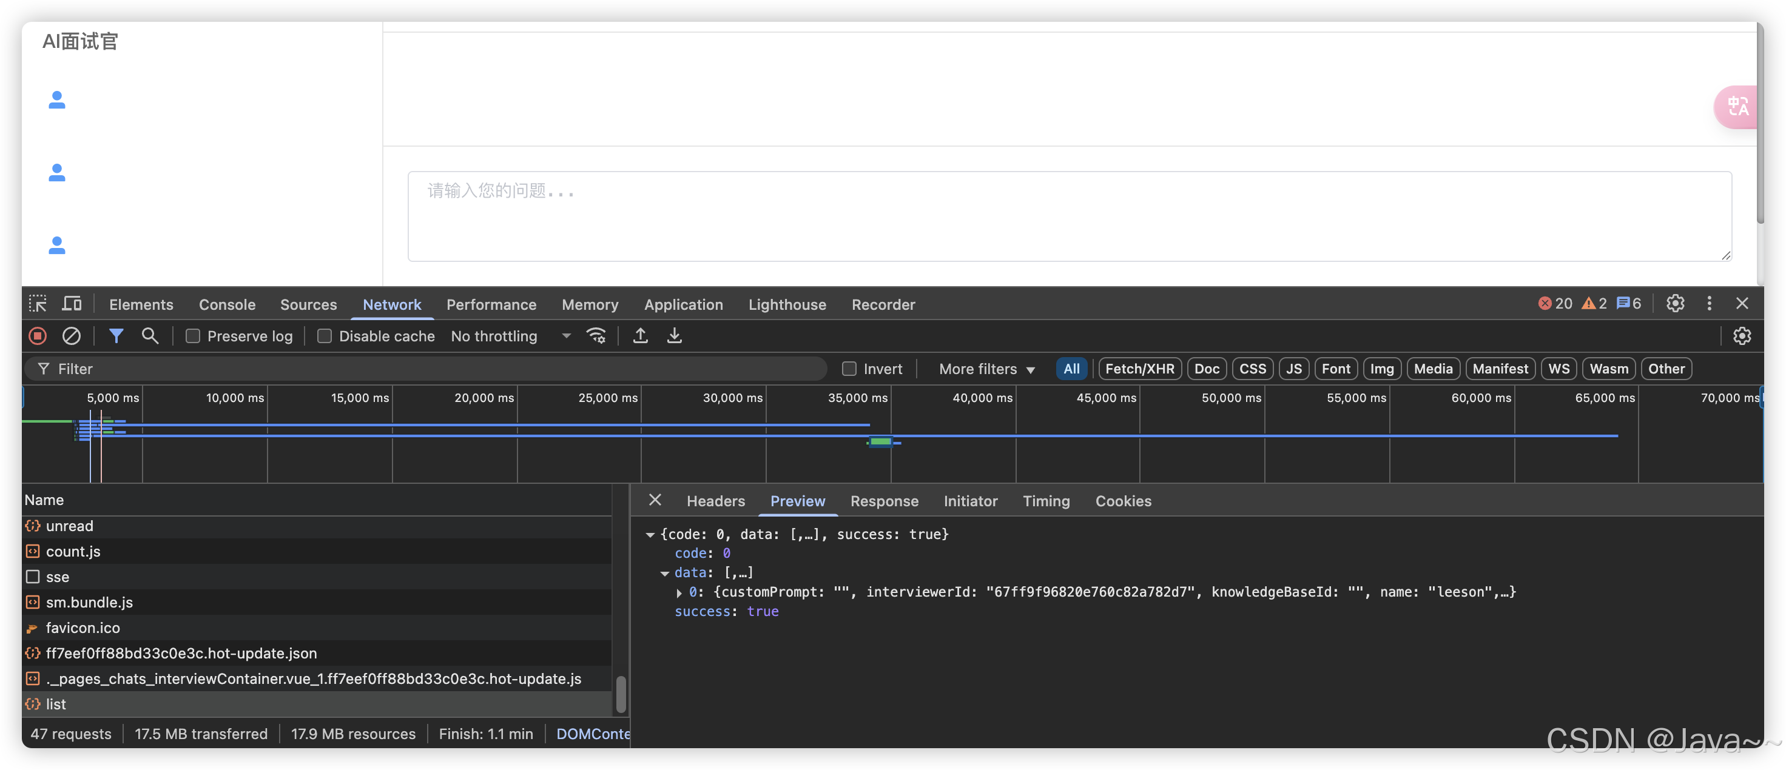Switch to the Console tab
Screen dimensions: 1786x770
(x=227, y=305)
